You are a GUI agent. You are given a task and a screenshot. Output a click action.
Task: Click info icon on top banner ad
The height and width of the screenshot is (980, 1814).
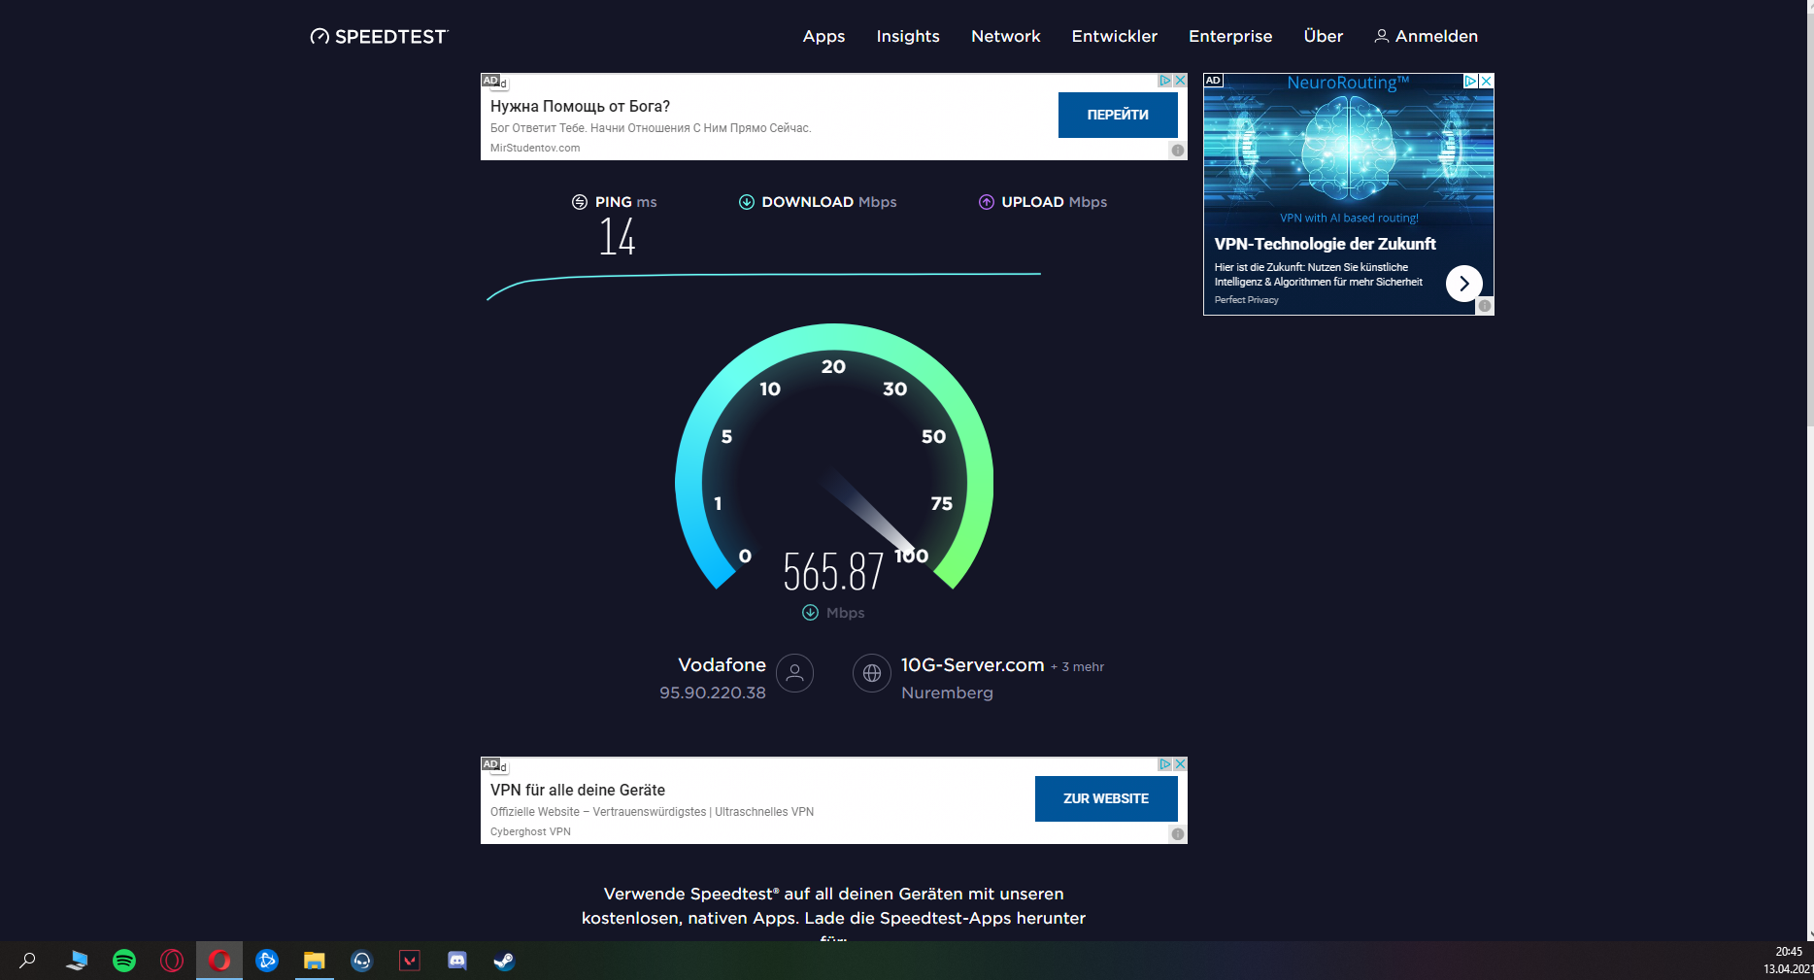tap(1177, 151)
